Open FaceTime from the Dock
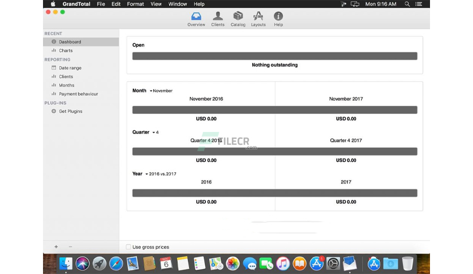Screen dimensions: 473x274 tap(266, 264)
